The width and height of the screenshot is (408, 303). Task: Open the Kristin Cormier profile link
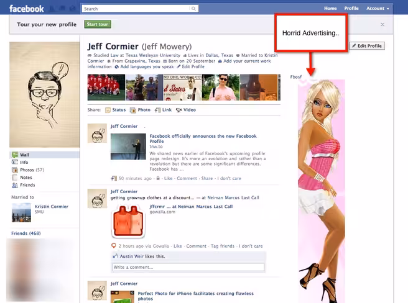[x=52, y=206]
